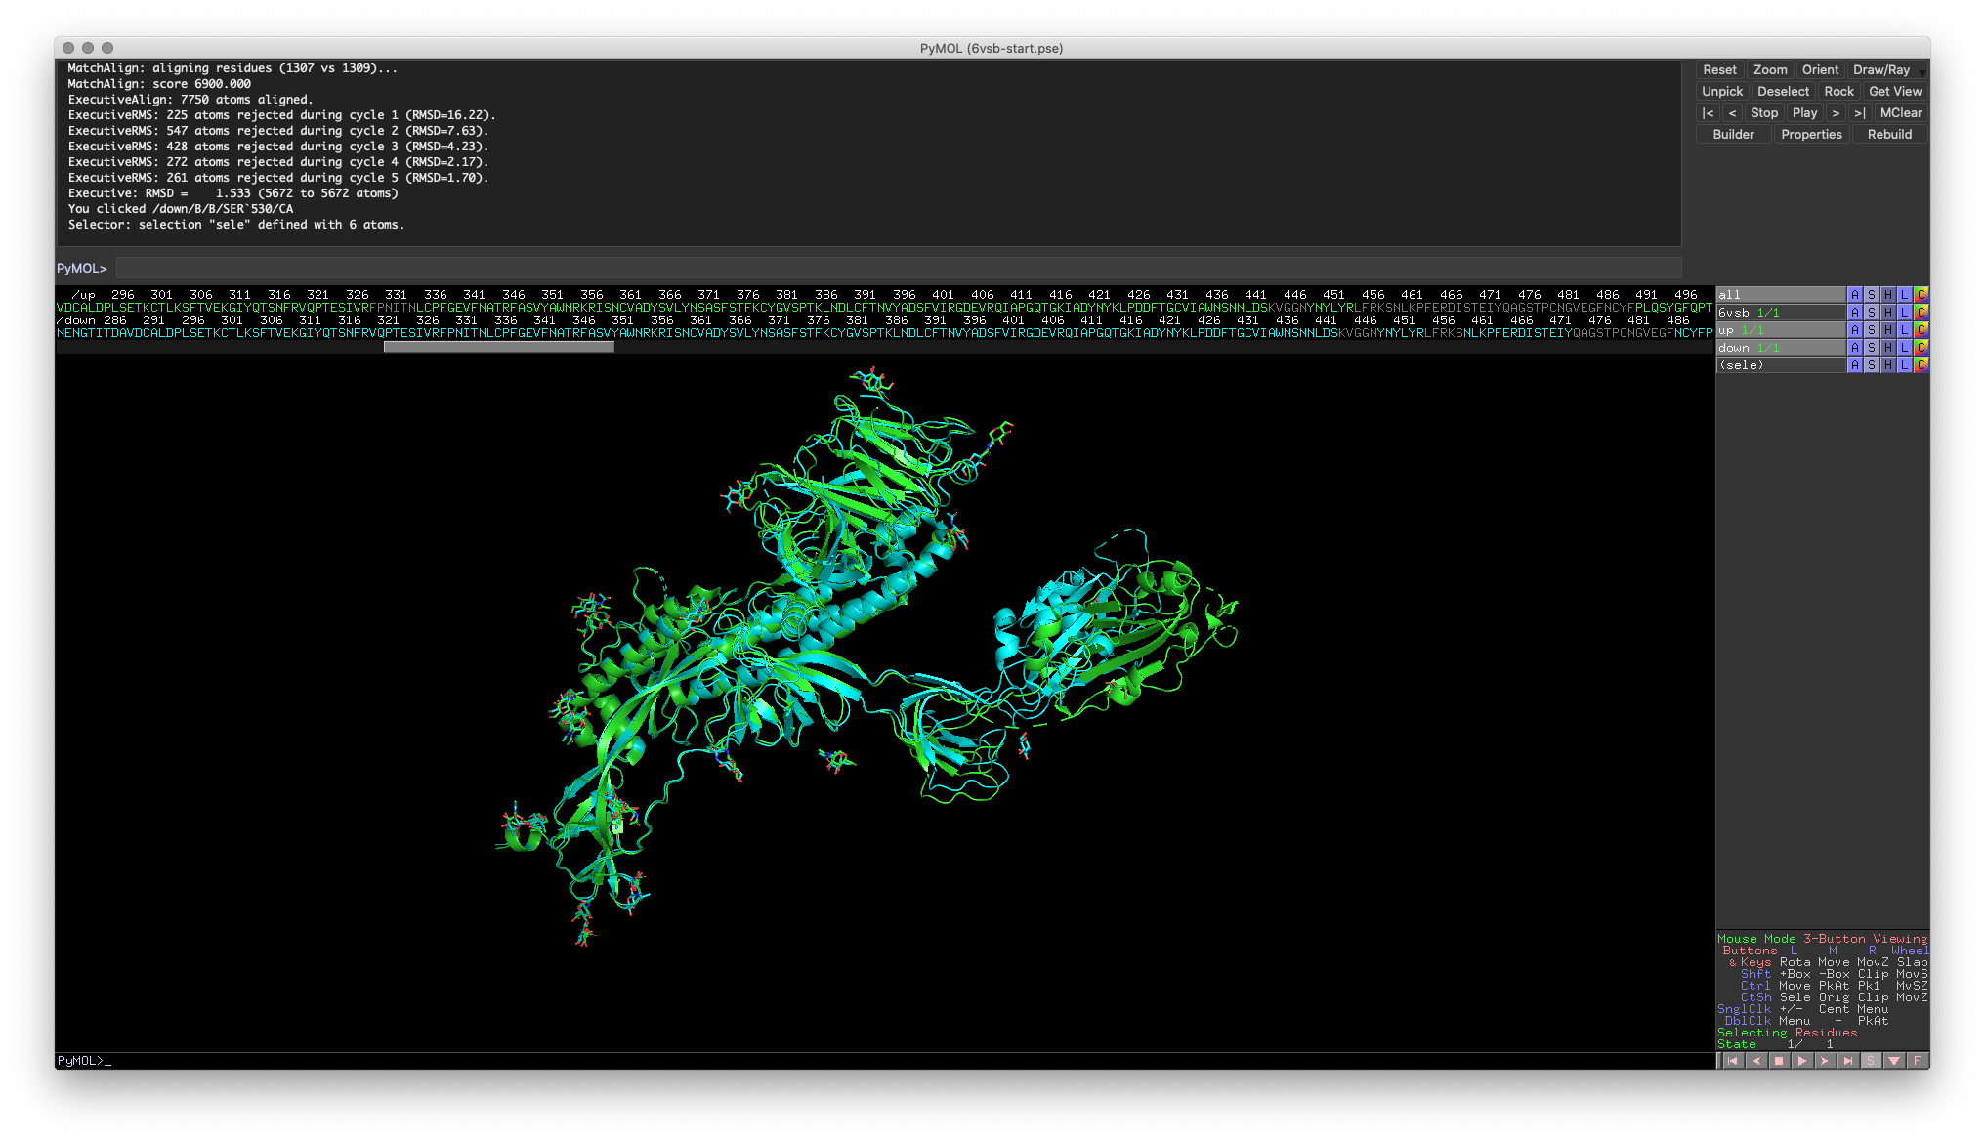Image resolution: width=1985 pixels, height=1142 pixels.
Task: Open Hide menu for (sele) selection
Action: 1887,365
